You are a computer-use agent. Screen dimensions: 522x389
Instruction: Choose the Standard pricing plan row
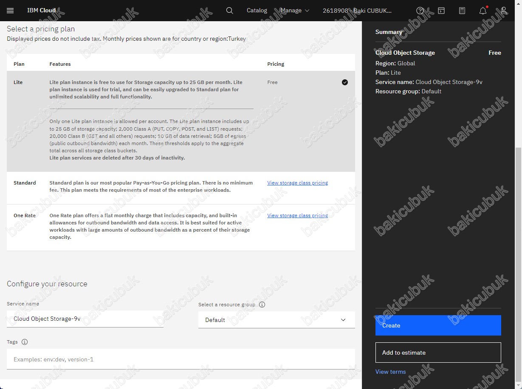[x=181, y=188]
